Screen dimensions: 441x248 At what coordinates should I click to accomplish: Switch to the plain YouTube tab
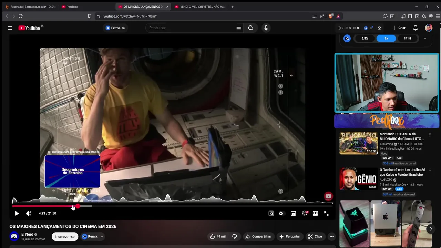click(x=86, y=7)
